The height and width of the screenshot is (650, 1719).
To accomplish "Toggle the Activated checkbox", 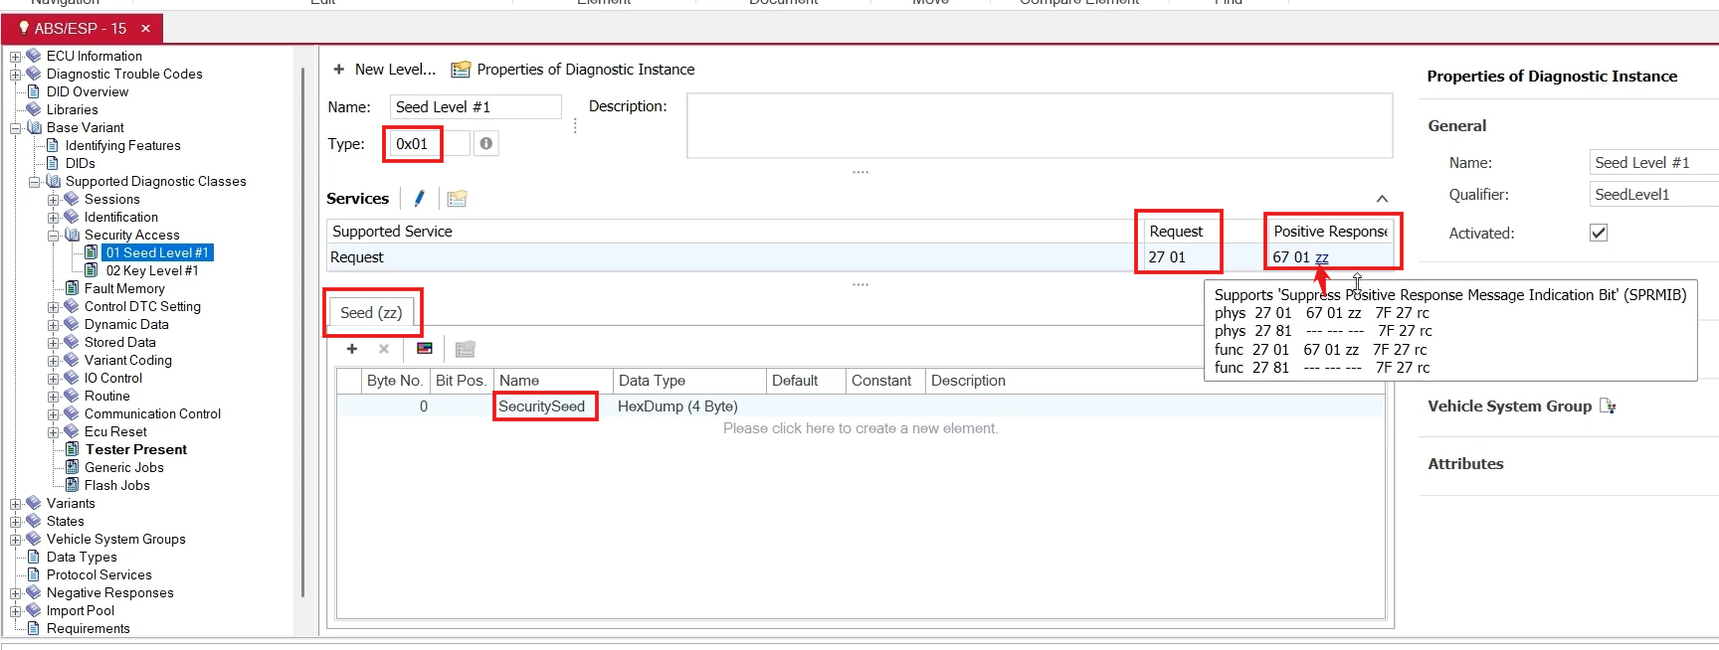I will point(1599,233).
